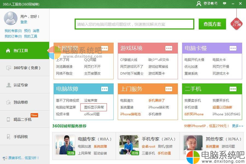
Task: Open the 超值以旧换新 link
Action: (x=222, y=107)
